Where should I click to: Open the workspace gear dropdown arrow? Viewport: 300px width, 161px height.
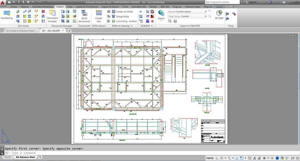tap(268, 158)
